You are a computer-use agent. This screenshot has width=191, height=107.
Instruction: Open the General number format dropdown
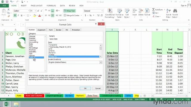point(102,11)
